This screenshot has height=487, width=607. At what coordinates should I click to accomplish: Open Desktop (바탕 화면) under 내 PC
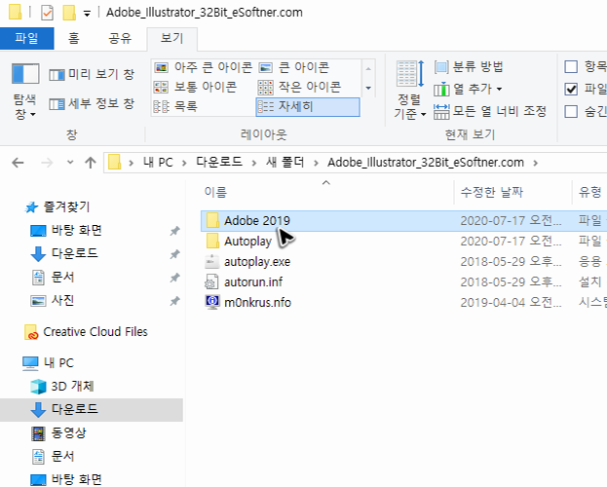tap(66, 479)
